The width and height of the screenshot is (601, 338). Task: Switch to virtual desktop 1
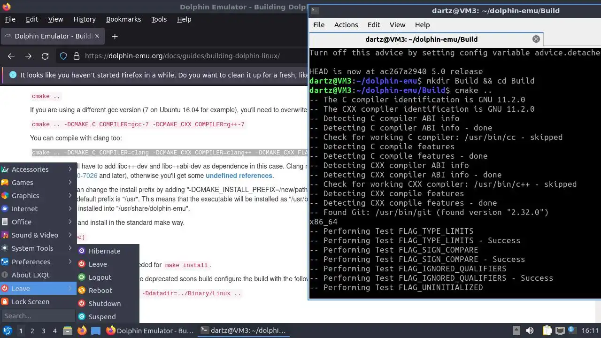point(21,330)
